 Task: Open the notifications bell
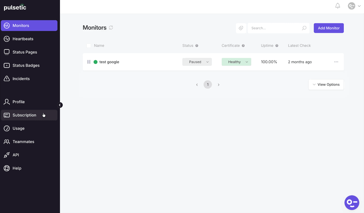(x=337, y=6)
